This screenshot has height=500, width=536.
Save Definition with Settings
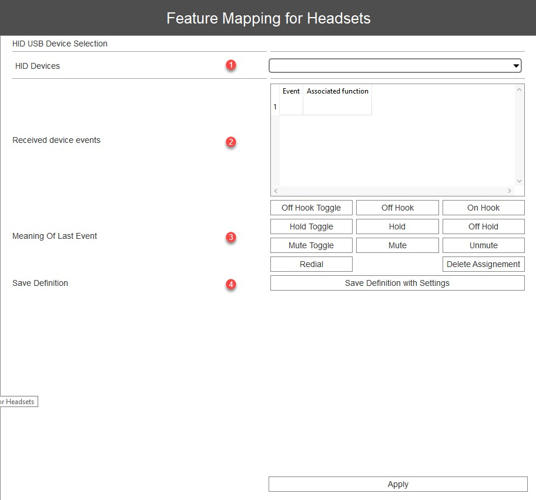(x=397, y=283)
